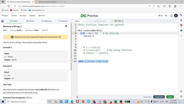This screenshot has height=104, width=184.
Task: Switch to the Submissions tab
Action: [x=47, y=21]
